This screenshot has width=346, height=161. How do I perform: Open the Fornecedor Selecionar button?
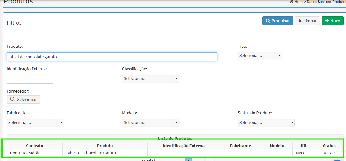click(x=24, y=100)
